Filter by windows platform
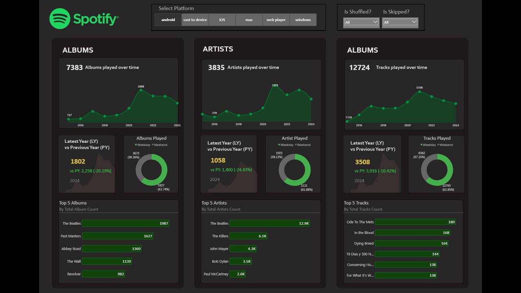Viewport: 521px width, 293px height. (303, 20)
